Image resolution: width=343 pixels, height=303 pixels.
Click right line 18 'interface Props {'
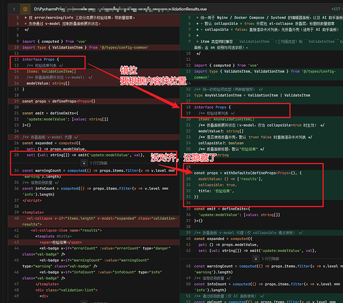tap(212, 107)
